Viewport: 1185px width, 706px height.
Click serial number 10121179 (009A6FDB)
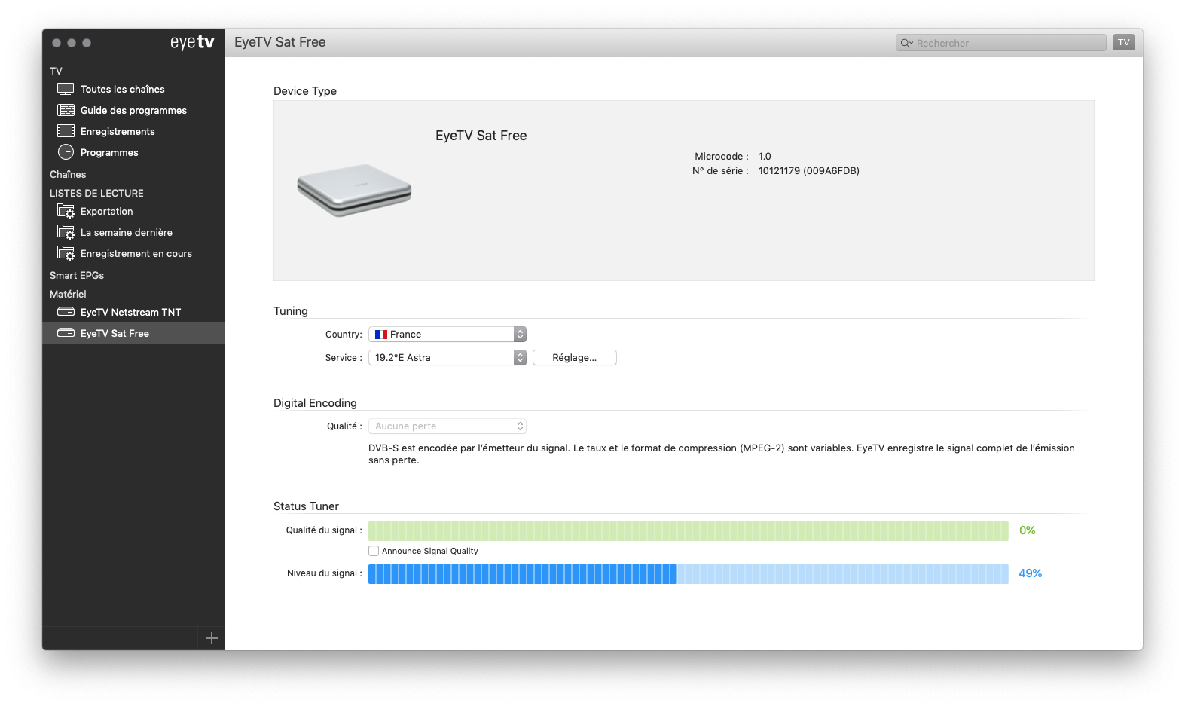click(808, 170)
